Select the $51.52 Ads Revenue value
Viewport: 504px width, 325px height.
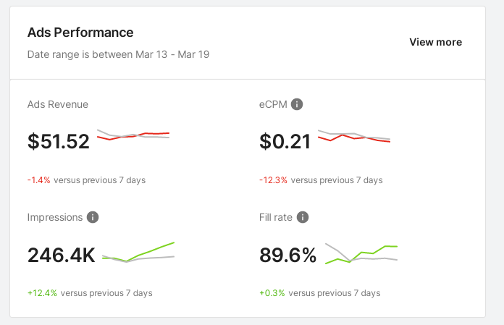59,141
